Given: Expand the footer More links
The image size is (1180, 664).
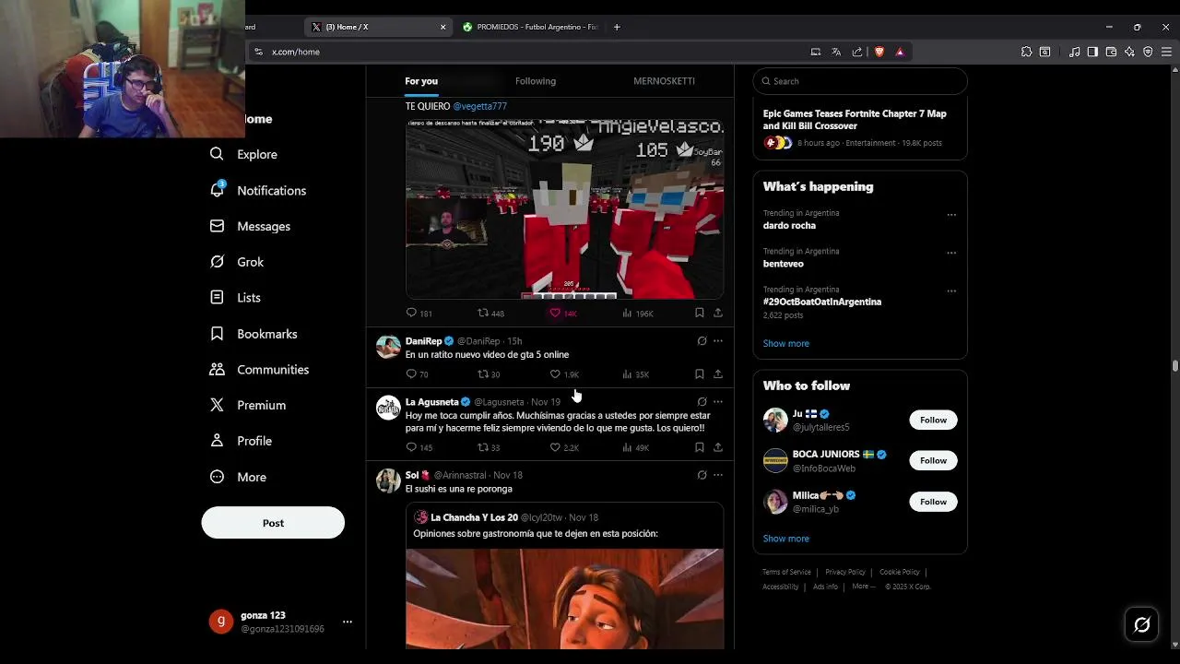Looking at the screenshot, I should pyautogui.click(x=863, y=587).
